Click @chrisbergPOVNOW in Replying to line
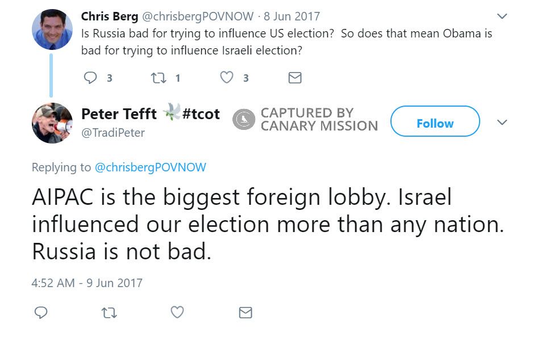541x341 pixels. (150, 167)
